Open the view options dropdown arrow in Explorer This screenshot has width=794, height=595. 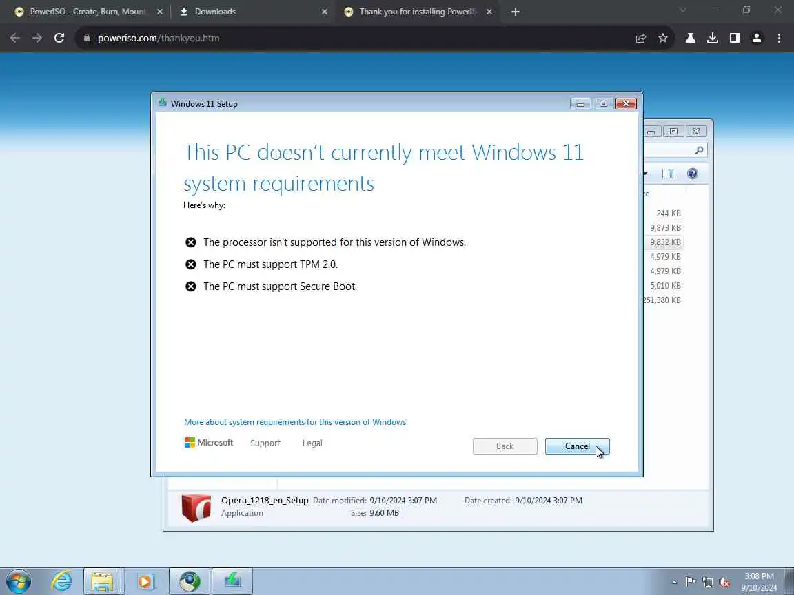pos(645,174)
